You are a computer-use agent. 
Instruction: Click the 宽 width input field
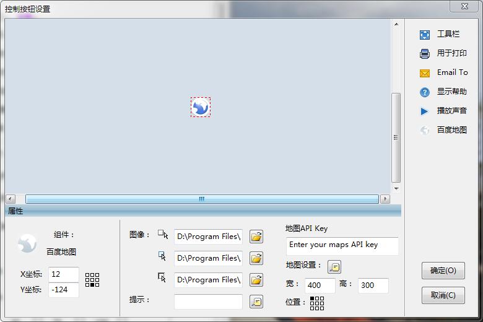tap(320, 285)
